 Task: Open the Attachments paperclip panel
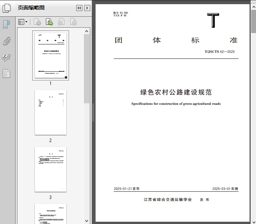pyautogui.click(x=6, y=41)
